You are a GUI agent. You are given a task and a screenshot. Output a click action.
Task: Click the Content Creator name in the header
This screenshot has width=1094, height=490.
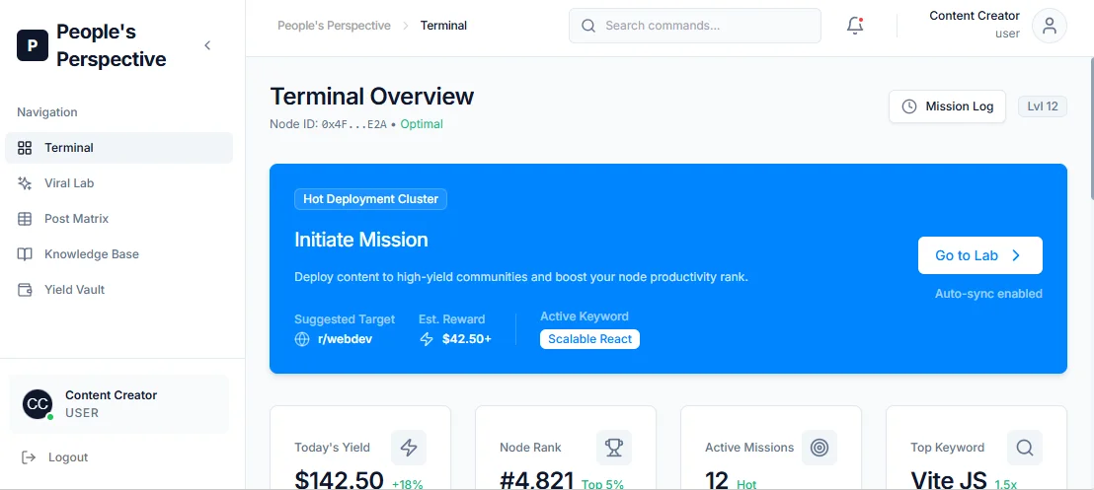coord(974,16)
